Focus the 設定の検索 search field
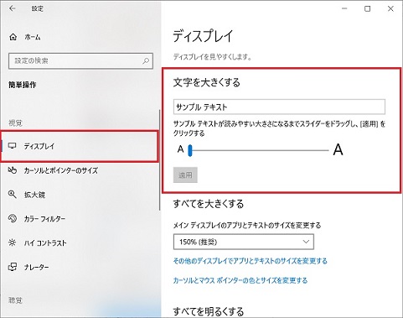The width and height of the screenshot is (403, 318). coord(80,60)
